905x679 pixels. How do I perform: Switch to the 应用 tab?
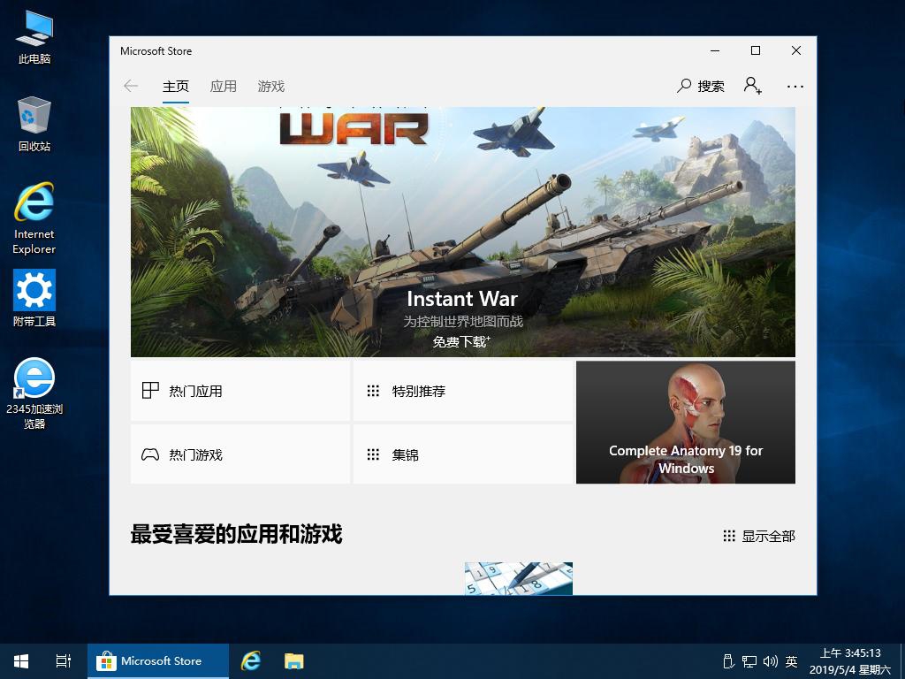[224, 87]
